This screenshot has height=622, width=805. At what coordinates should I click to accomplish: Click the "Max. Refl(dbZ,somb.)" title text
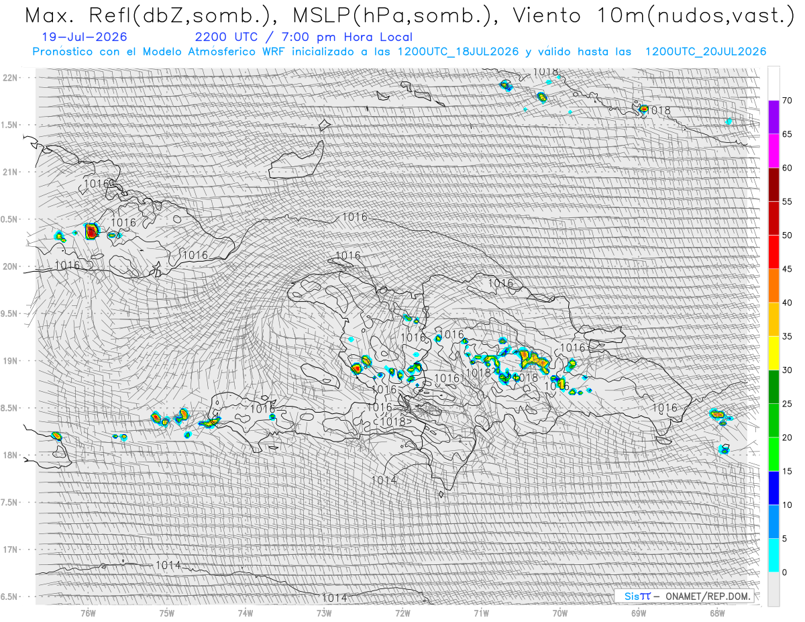point(151,15)
